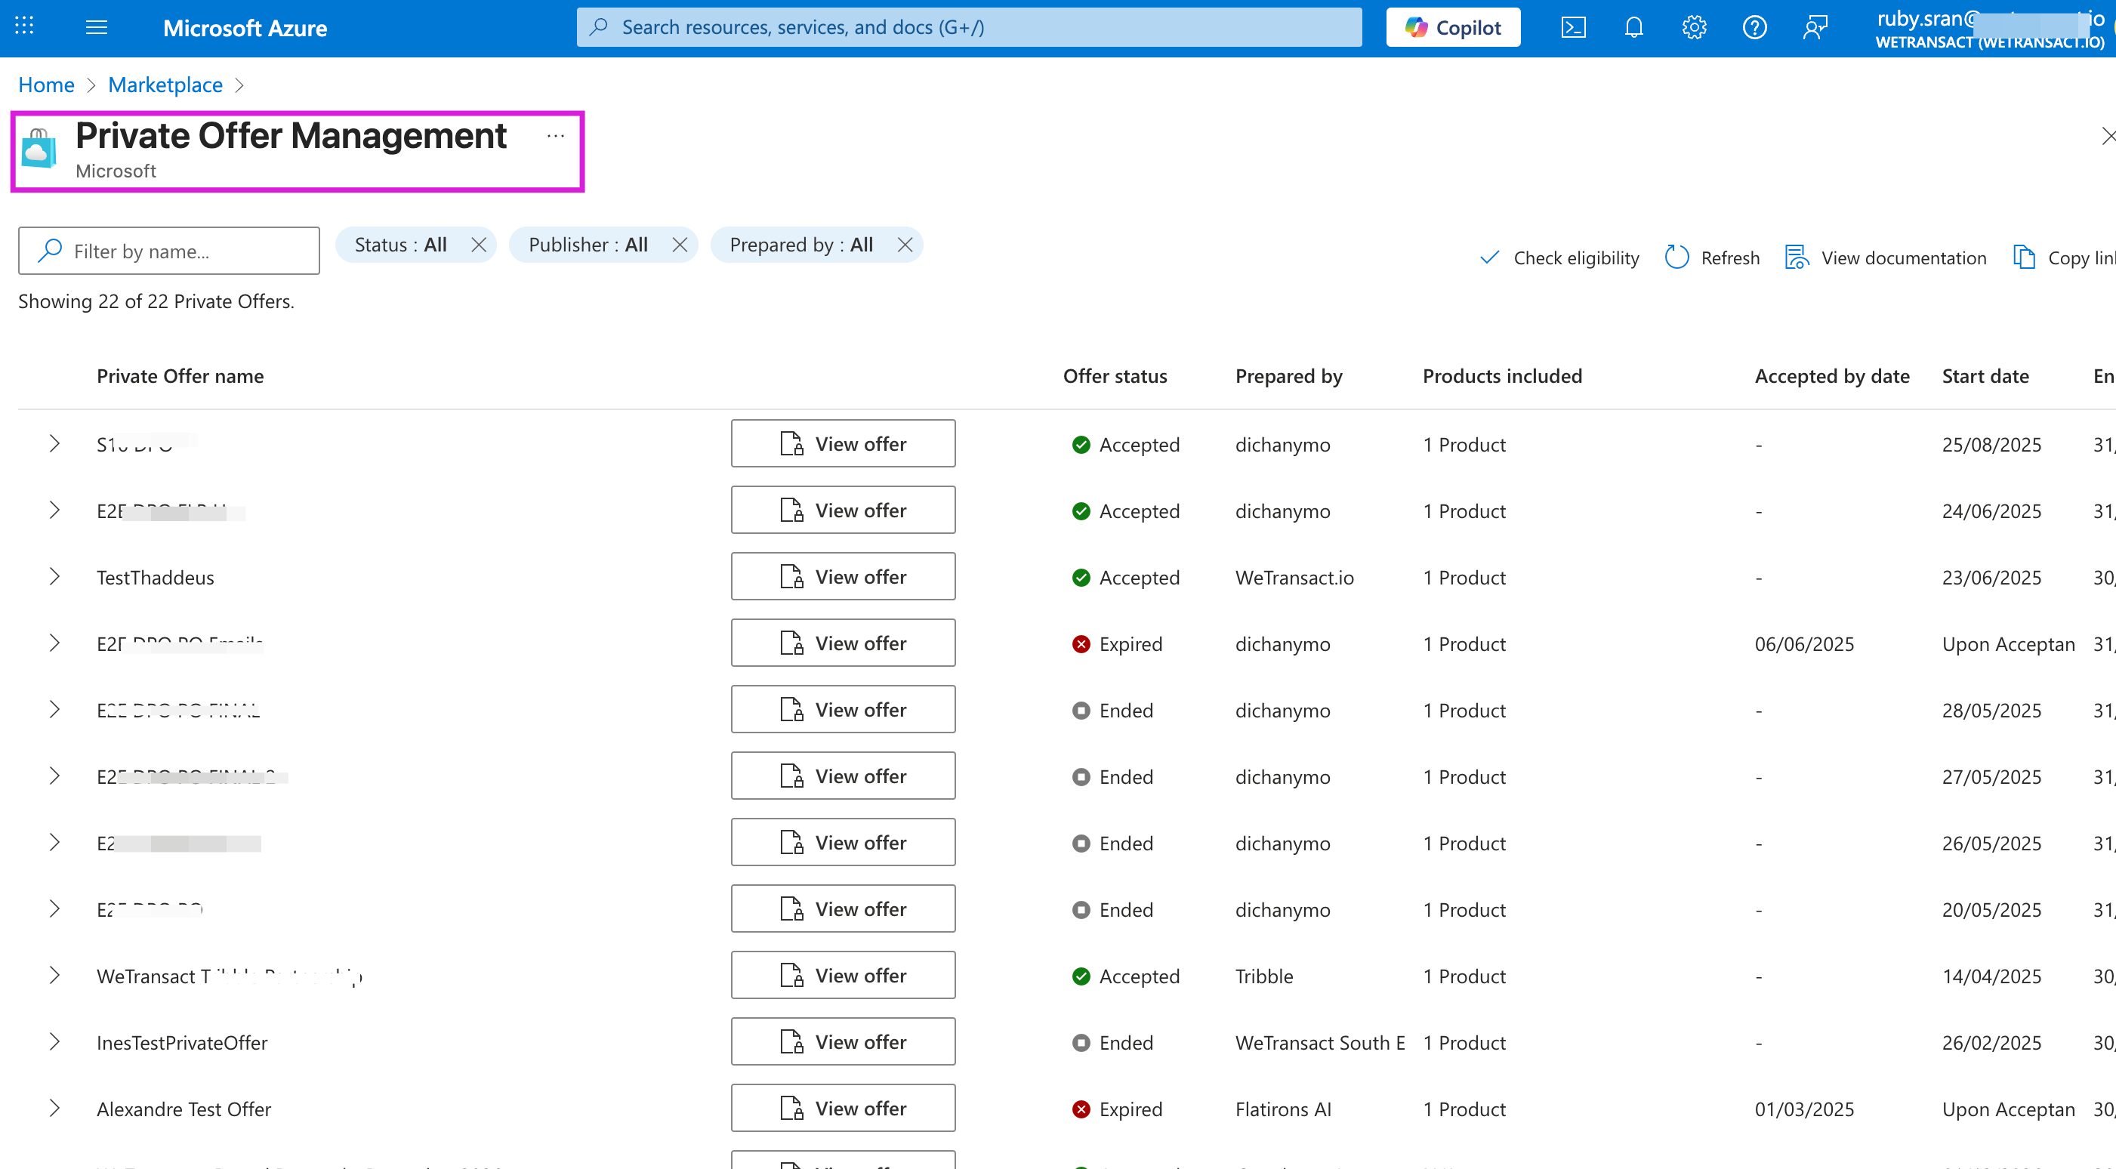
Task: Expand the Alexandre Test Offer row
Action: click(54, 1108)
